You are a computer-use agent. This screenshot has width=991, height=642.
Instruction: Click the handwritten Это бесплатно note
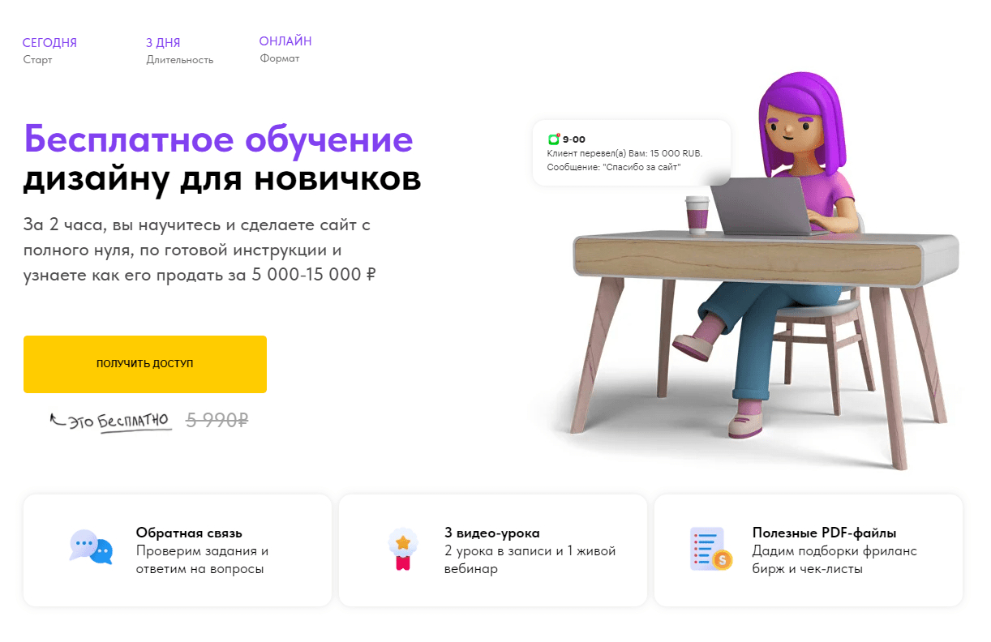tap(119, 422)
